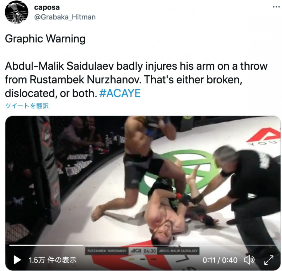This screenshot has width=282, height=271.
Task: Click the video view count text
Action: pyautogui.click(x=53, y=260)
